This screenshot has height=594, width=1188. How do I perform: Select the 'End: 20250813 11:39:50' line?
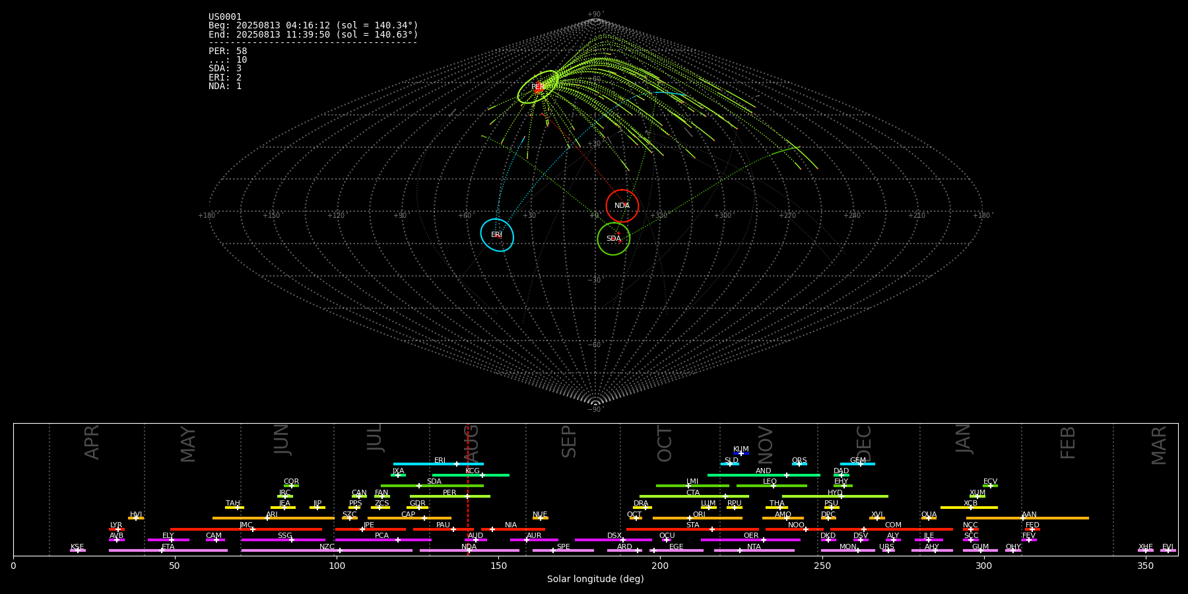(313, 34)
